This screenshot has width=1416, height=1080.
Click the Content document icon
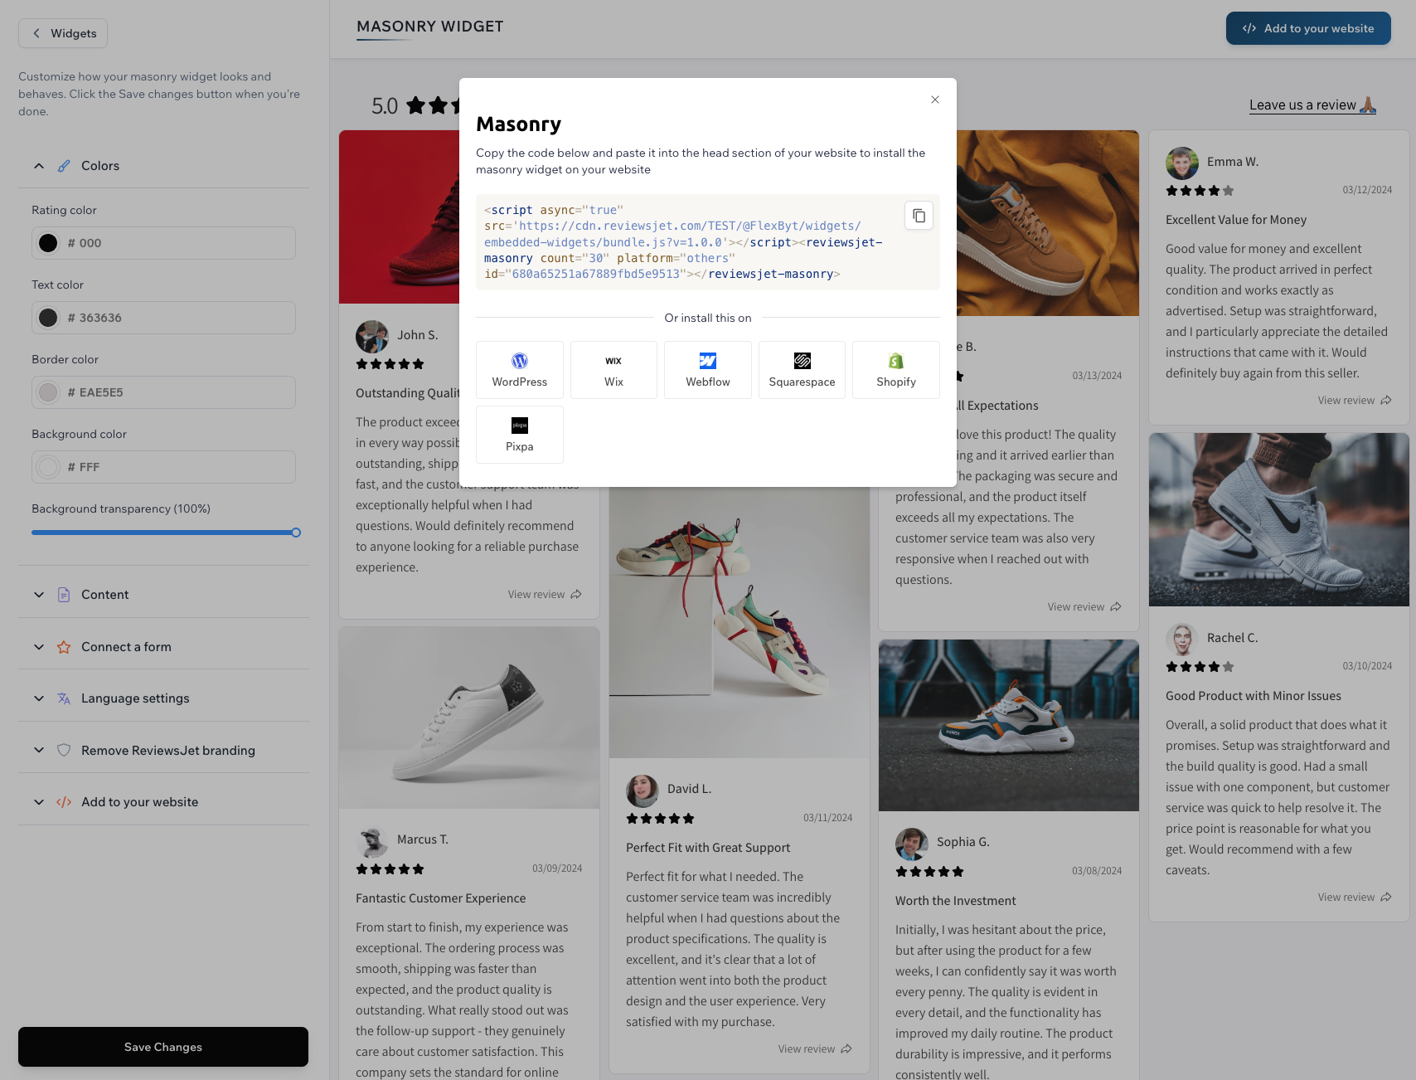(64, 595)
